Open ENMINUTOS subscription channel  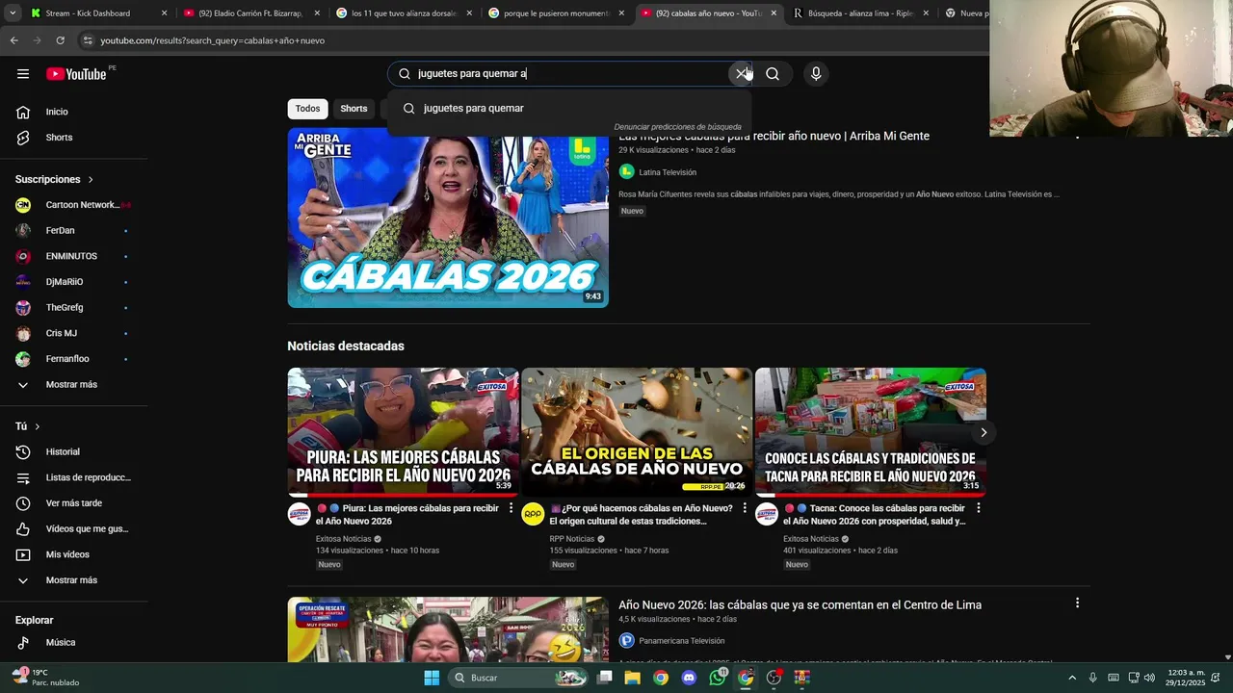click(73, 256)
